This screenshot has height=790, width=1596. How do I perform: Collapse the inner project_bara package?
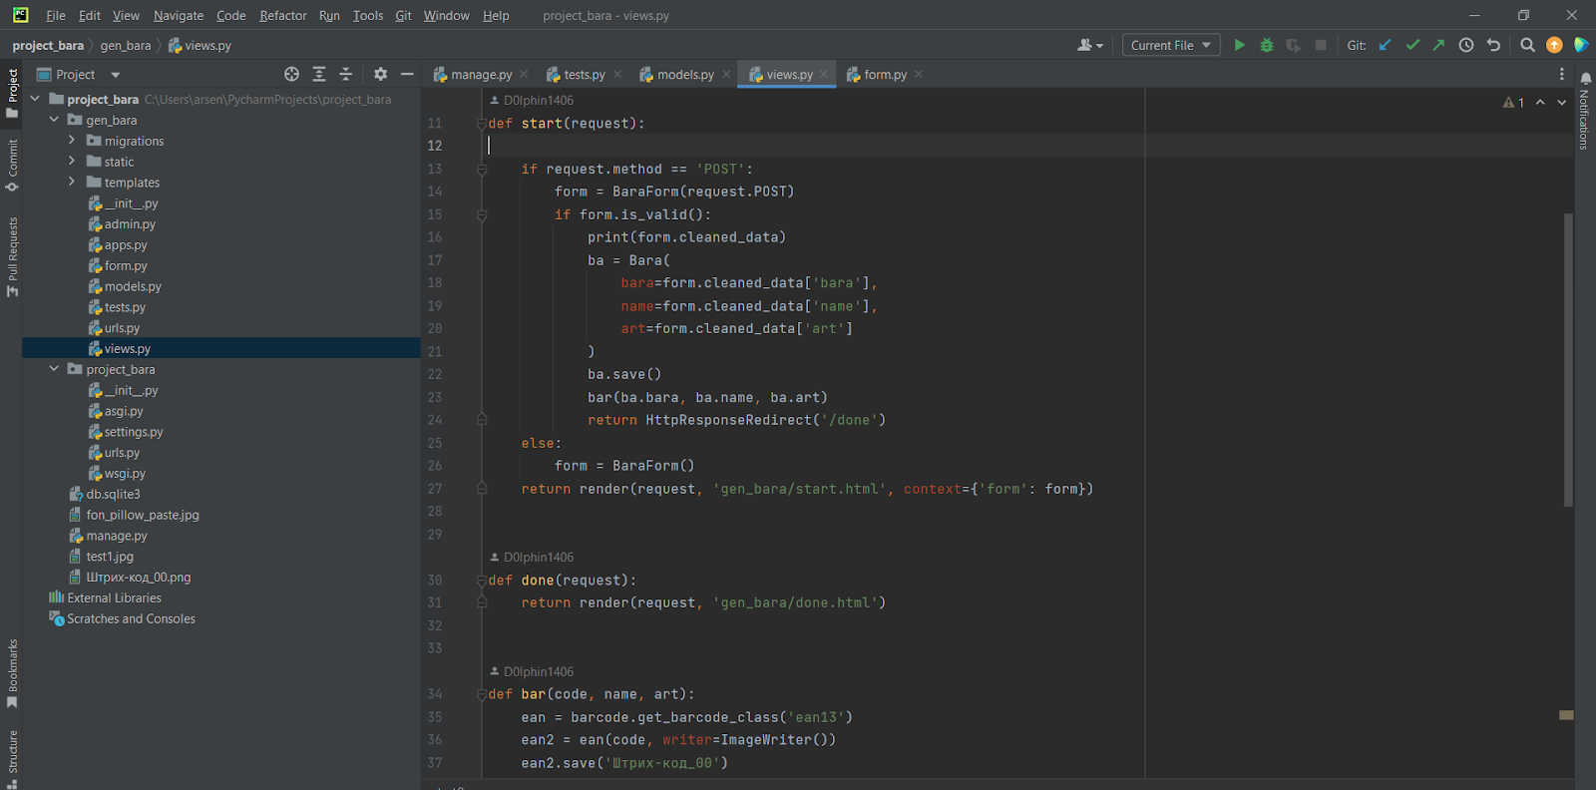54,369
